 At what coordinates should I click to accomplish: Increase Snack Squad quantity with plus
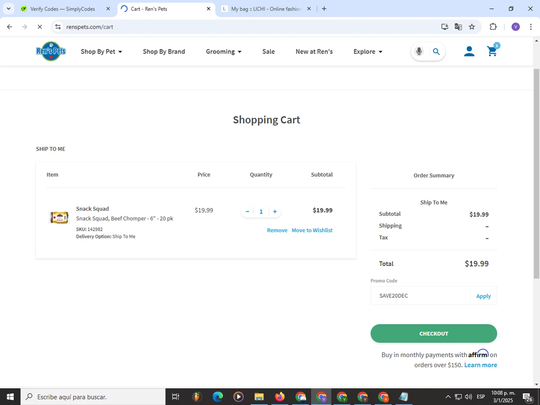275,211
